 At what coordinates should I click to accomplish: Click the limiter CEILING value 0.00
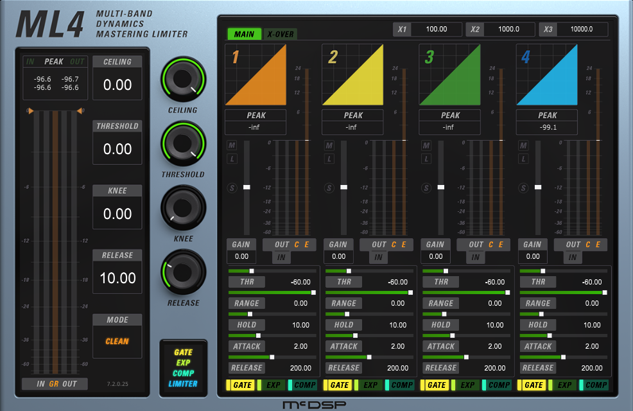pos(117,84)
